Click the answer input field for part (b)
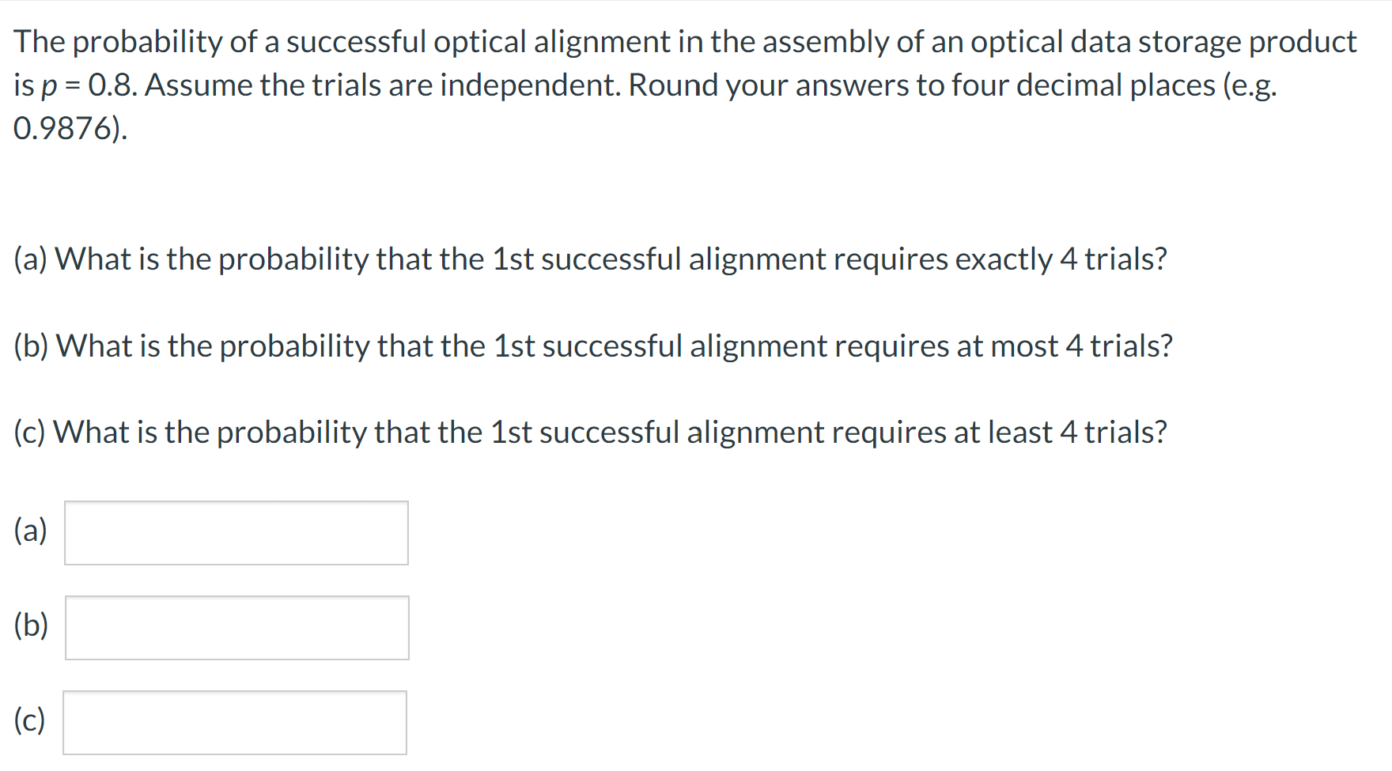This screenshot has height=771, width=1392. pyautogui.click(x=235, y=627)
